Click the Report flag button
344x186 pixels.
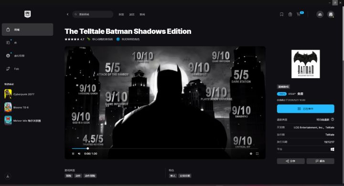coord(320,161)
